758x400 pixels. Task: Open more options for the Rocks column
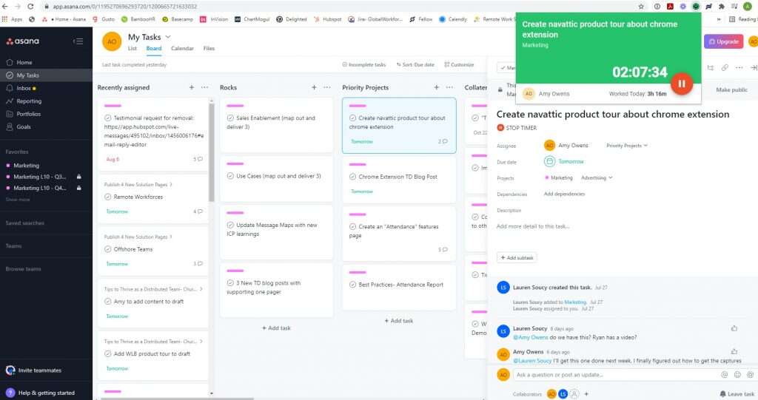tap(326, 87)
